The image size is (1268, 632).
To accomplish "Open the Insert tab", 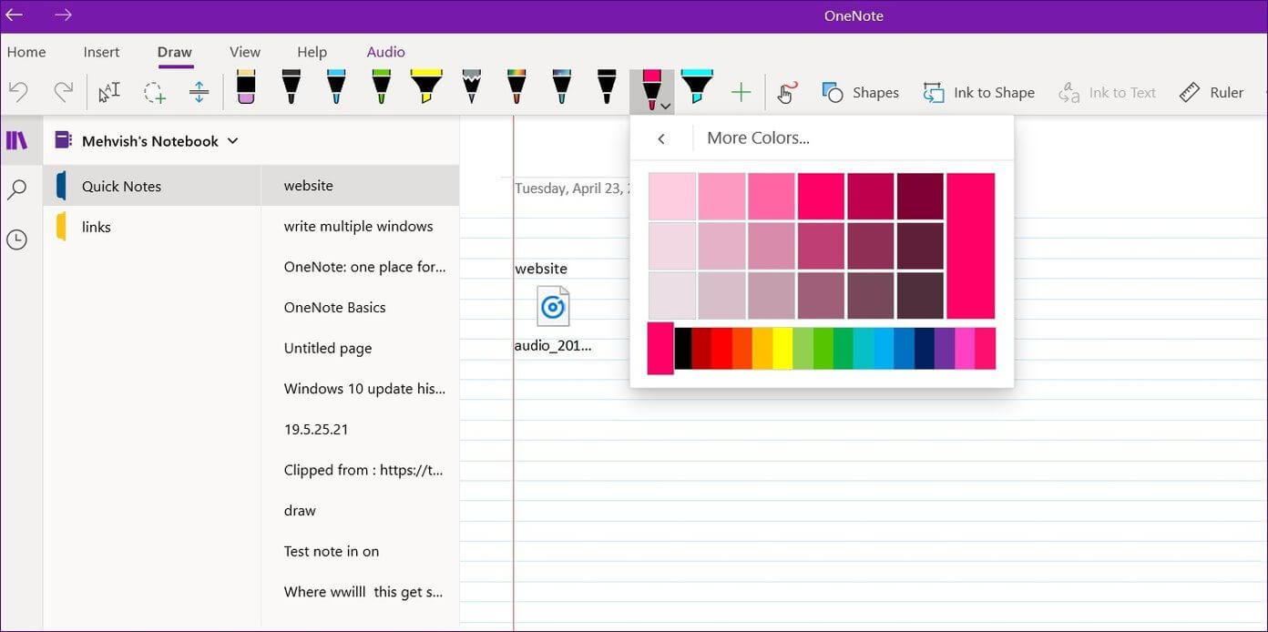I will click(101, 52).
